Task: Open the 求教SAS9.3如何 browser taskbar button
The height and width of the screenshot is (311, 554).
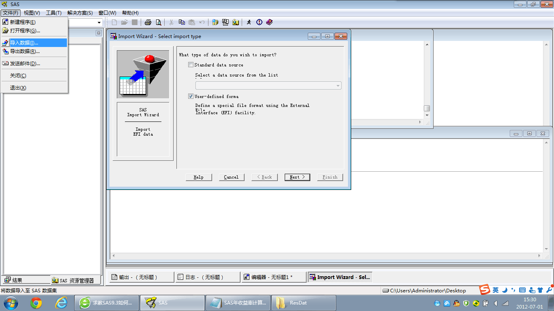Action: coord(107,303)
